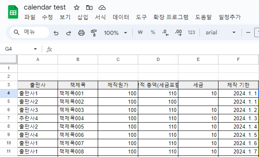Image resolution: width=259 pixels, height=157 pixels.
Task: Click the 세금 header cell
Action: 198,85
